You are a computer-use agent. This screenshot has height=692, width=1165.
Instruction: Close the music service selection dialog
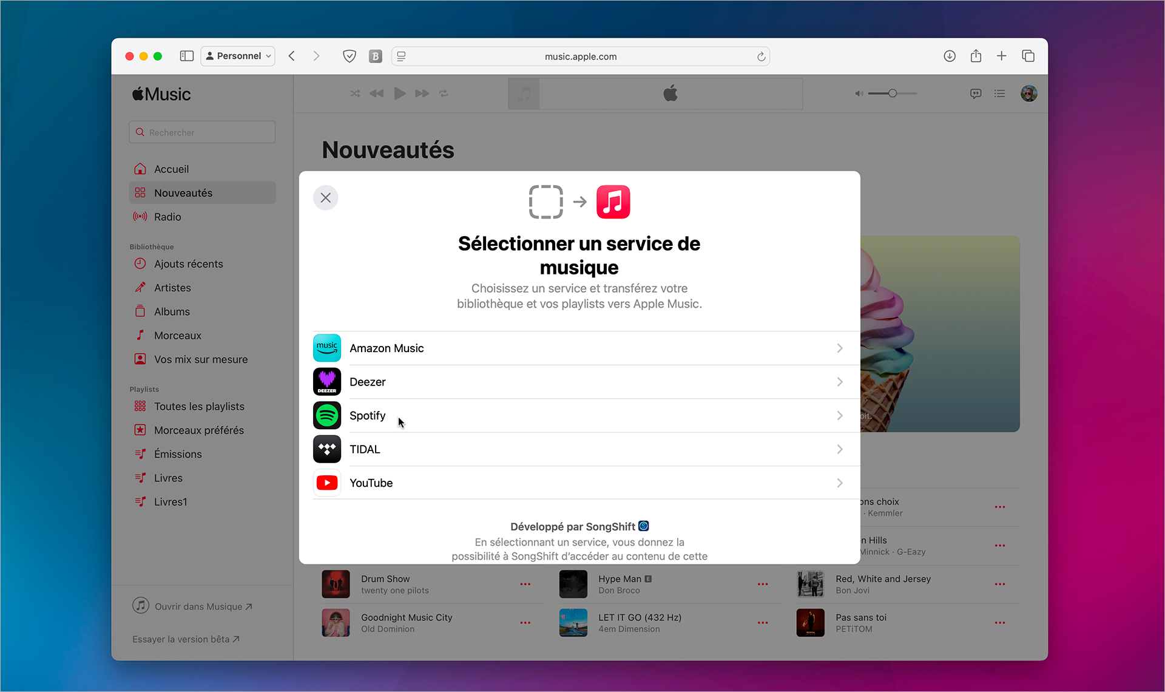tap(325, 198)
